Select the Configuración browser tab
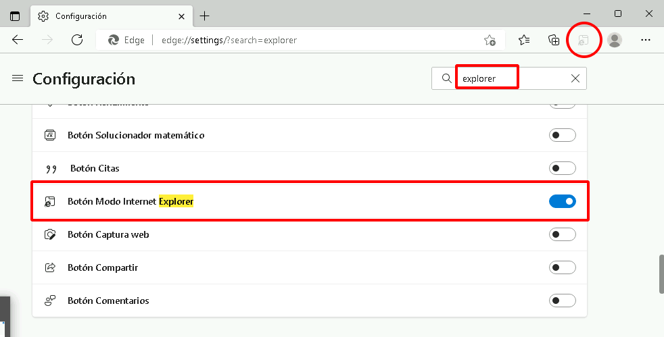 coord(112,16)
